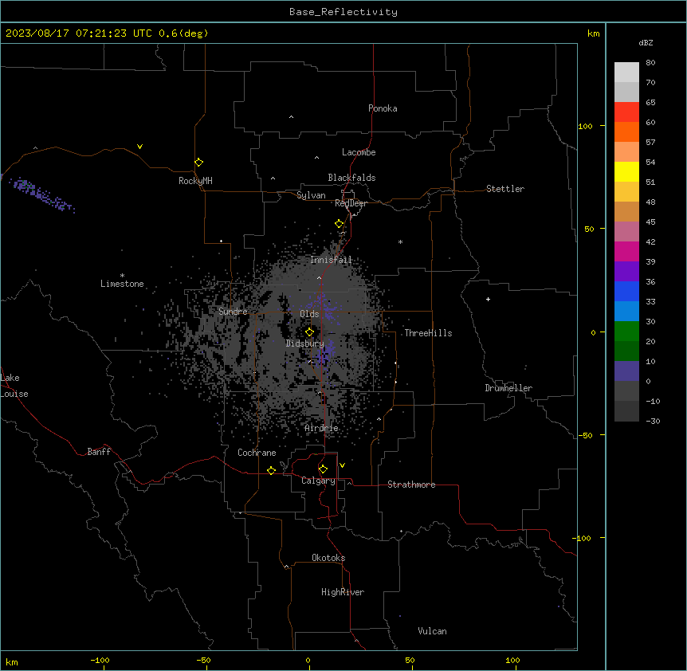The height and width of the screenshot is (671, 687).
Task: Pick the brown-orange 48-45 dBZ swatch
Action: pyautogui.click(x=626, y=211)
